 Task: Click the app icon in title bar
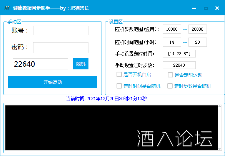click(7, 8)
